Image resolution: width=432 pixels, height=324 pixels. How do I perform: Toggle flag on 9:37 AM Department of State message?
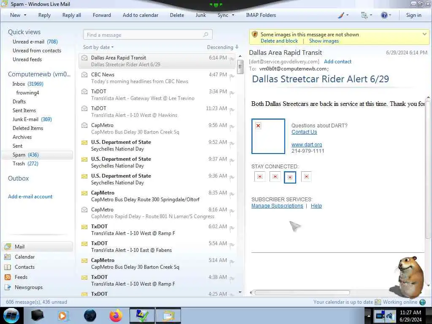(232, 161)
